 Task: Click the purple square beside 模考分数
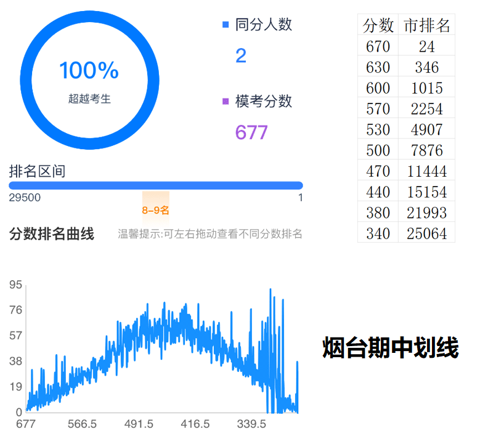click(226, 102)
